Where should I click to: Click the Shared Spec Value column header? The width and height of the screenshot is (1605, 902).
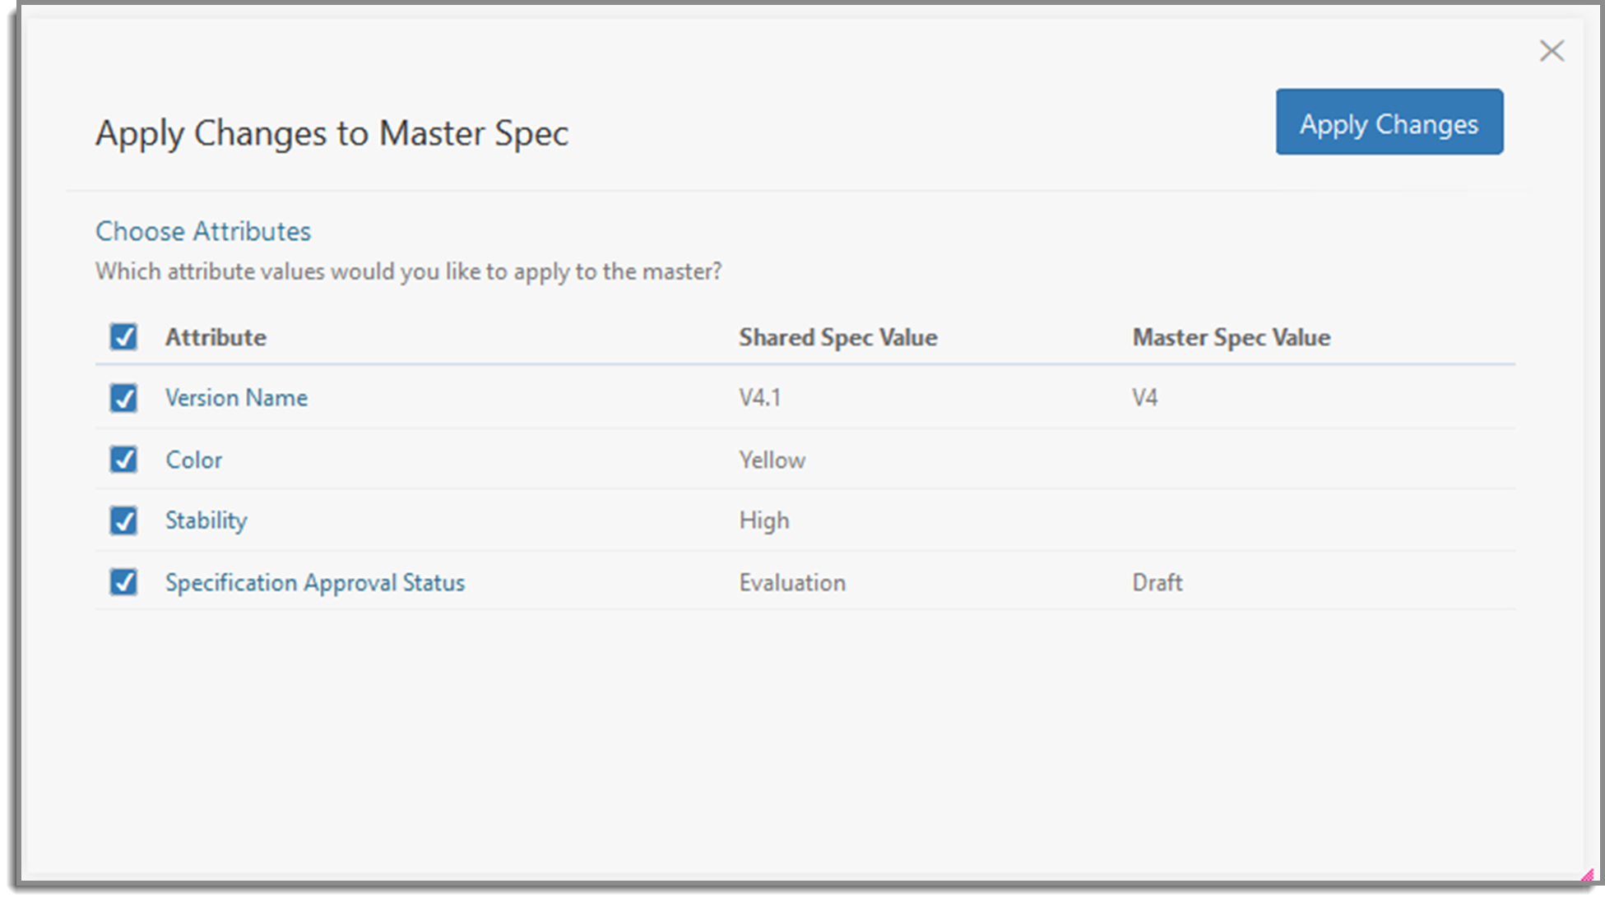pos(837,337)
